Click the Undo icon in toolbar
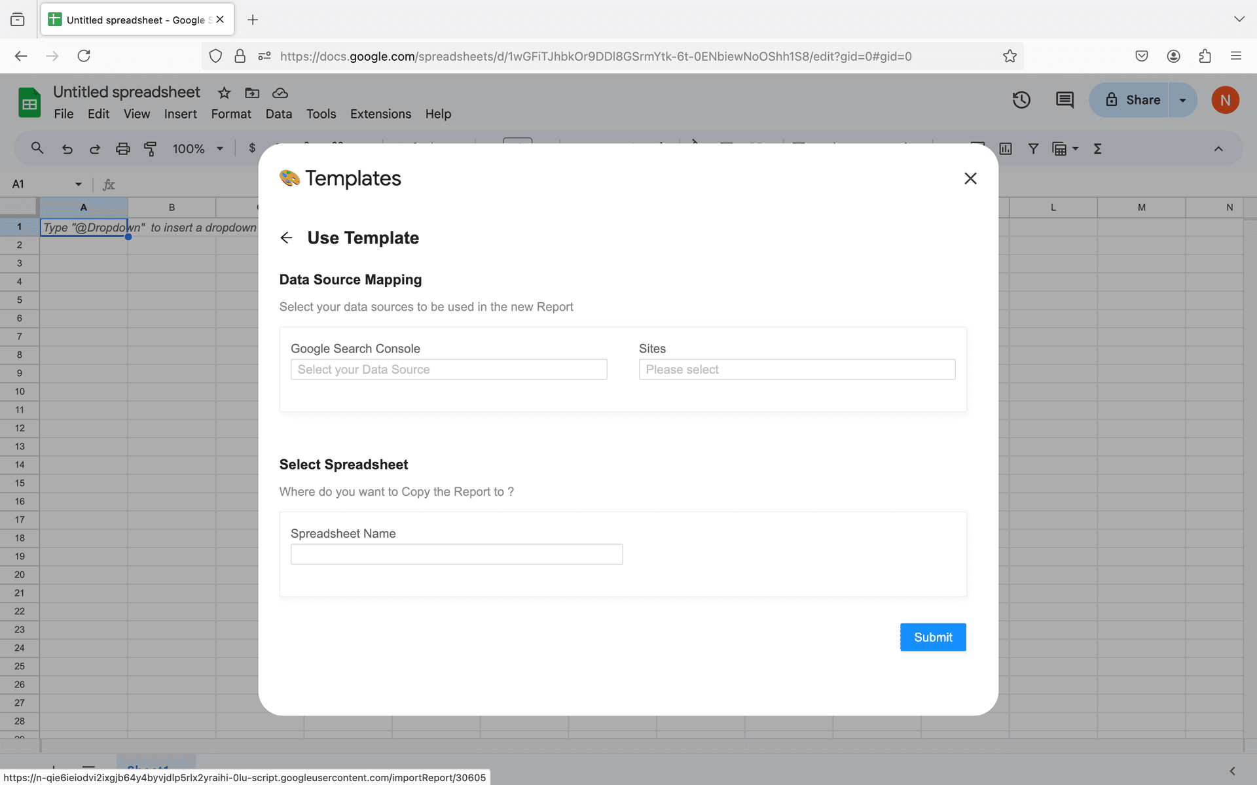The width and height of the screenshot is (1257, 785). click(65, 148)
